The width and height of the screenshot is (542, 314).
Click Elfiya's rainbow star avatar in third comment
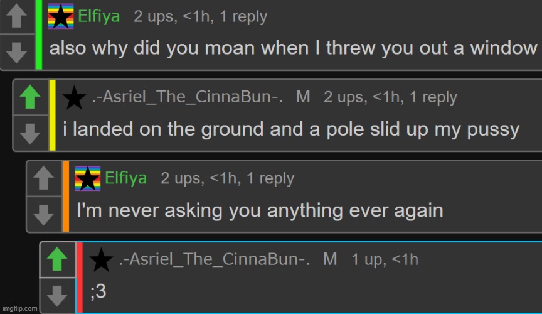[88, 178]
